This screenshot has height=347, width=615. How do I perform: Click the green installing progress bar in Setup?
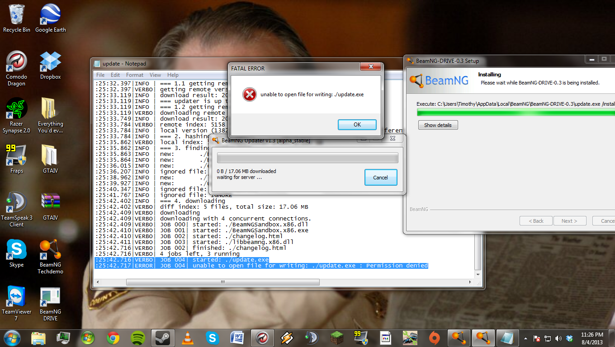click(x=516, y=113)
